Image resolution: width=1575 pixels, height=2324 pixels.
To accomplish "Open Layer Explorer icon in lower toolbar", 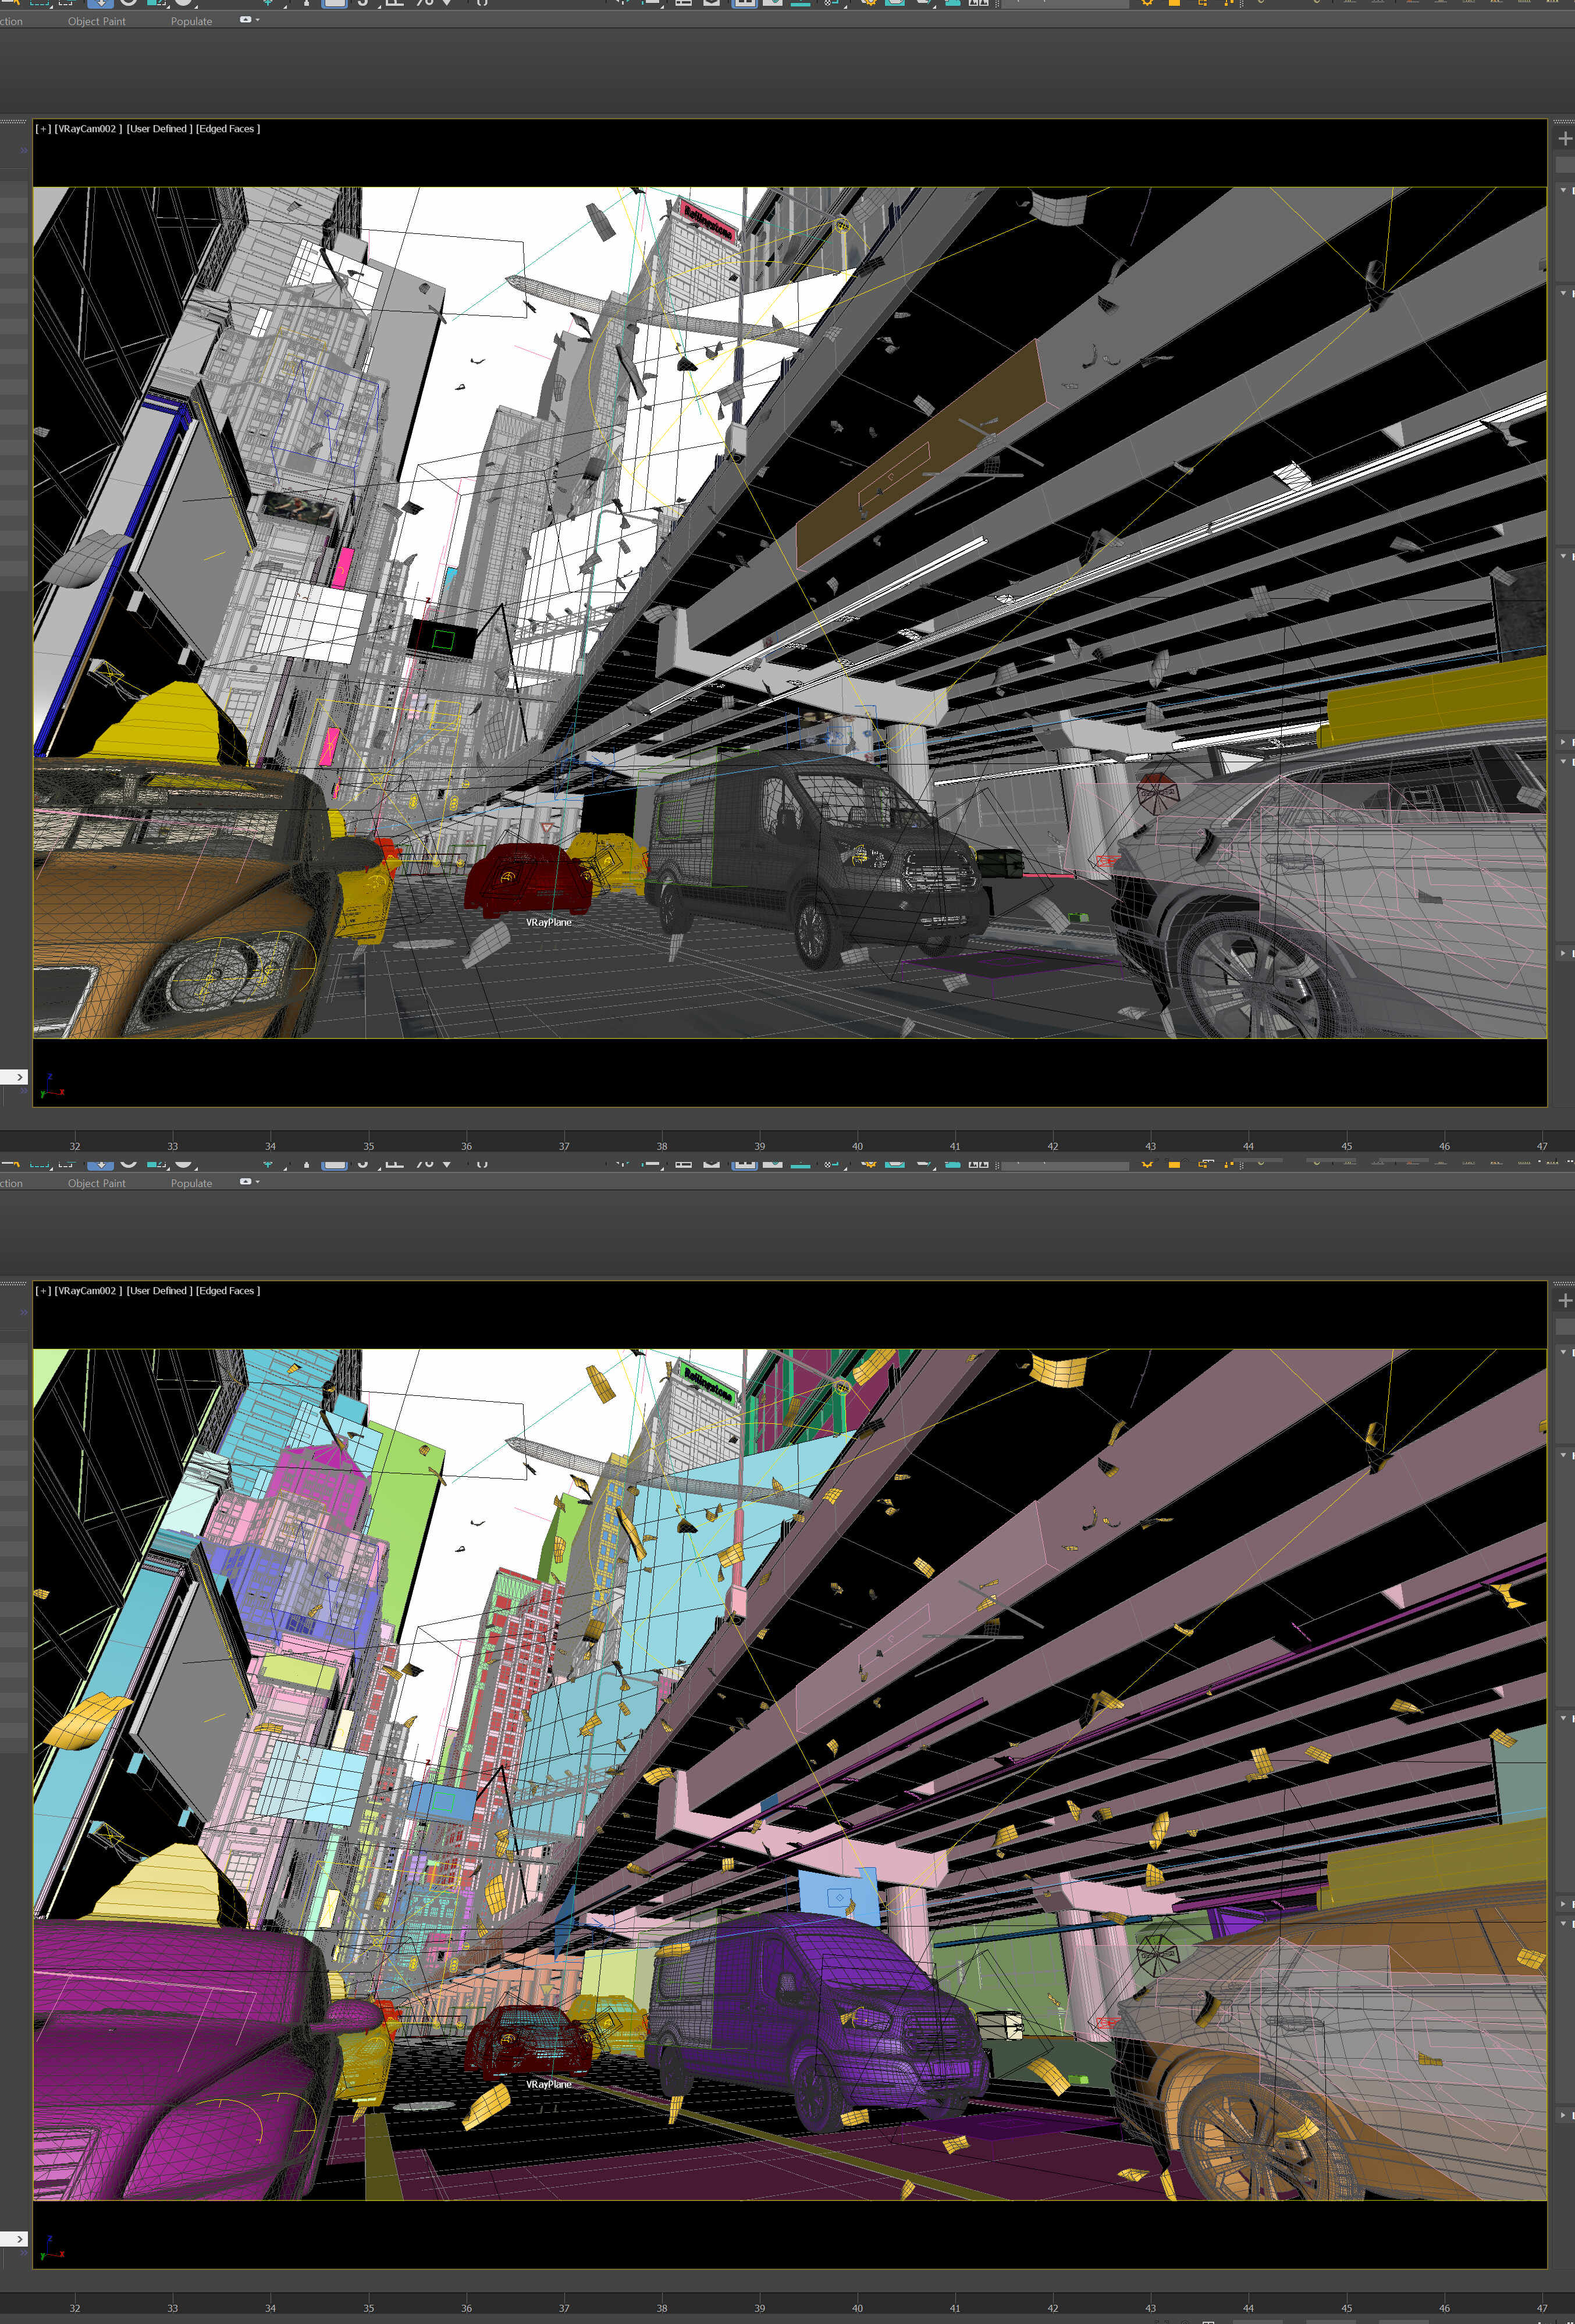I will 712,1164.
